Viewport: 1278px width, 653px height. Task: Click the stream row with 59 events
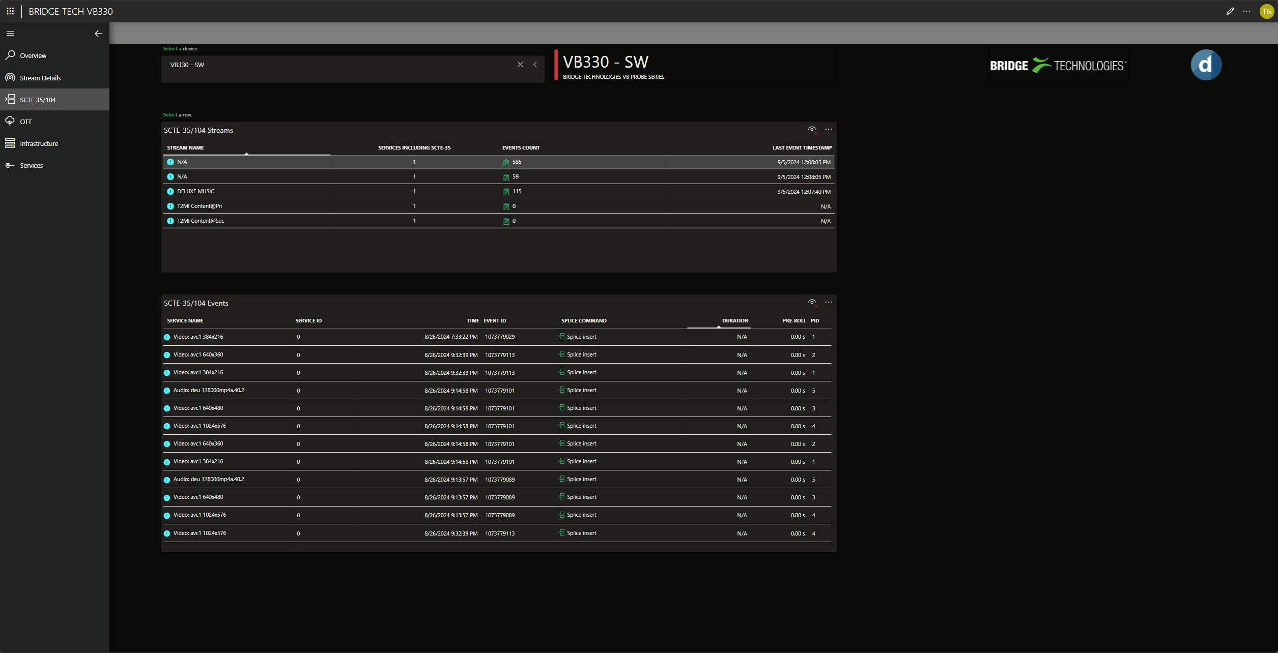pos(498,176)
